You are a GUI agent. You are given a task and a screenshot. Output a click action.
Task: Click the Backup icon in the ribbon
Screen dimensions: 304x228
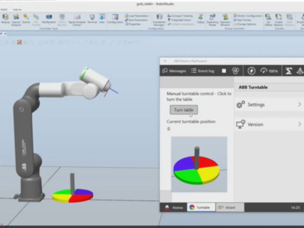coord(5,19)
